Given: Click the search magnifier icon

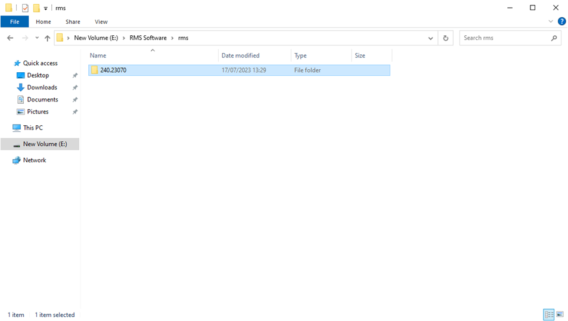Looking at the screenshot, I should click(x=554, y=38).
